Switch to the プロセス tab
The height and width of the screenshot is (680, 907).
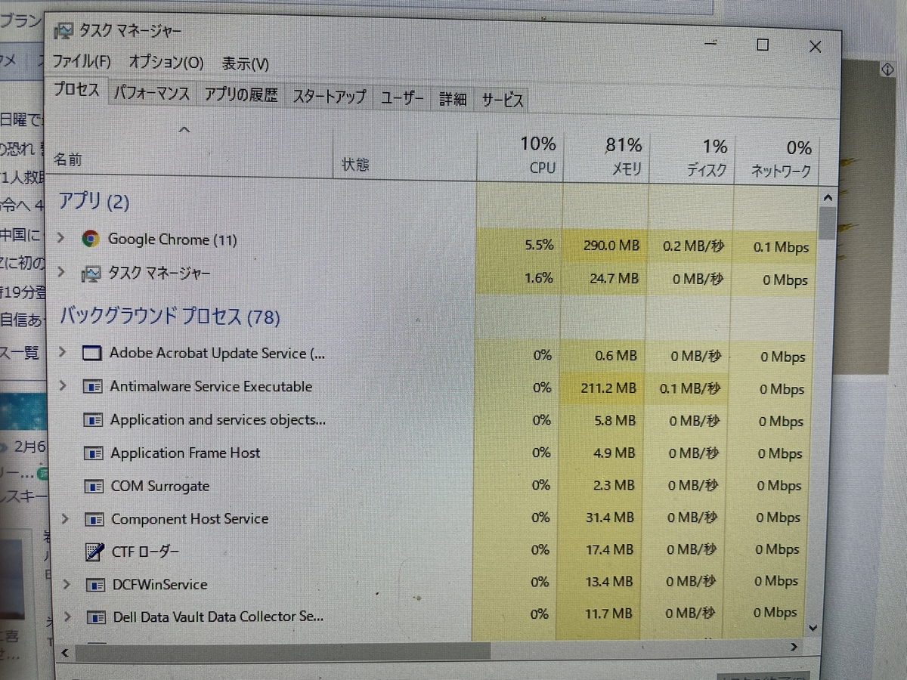(x=76, y=90)
